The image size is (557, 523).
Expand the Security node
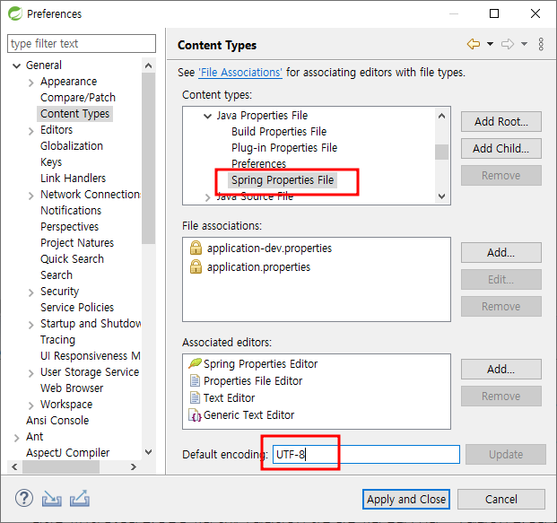pos(30,292)
